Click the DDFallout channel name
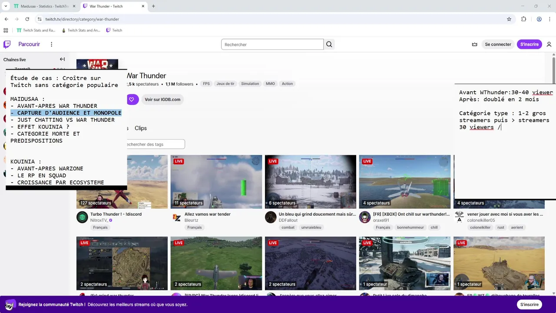556x313 pixels. [288, 220]
